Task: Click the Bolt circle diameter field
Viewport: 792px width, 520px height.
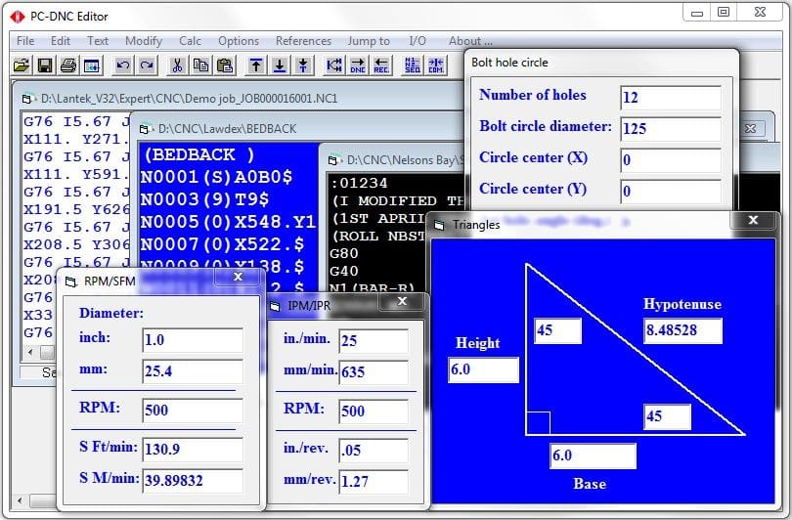Action: pyautogui.click(x=671, y=129)
